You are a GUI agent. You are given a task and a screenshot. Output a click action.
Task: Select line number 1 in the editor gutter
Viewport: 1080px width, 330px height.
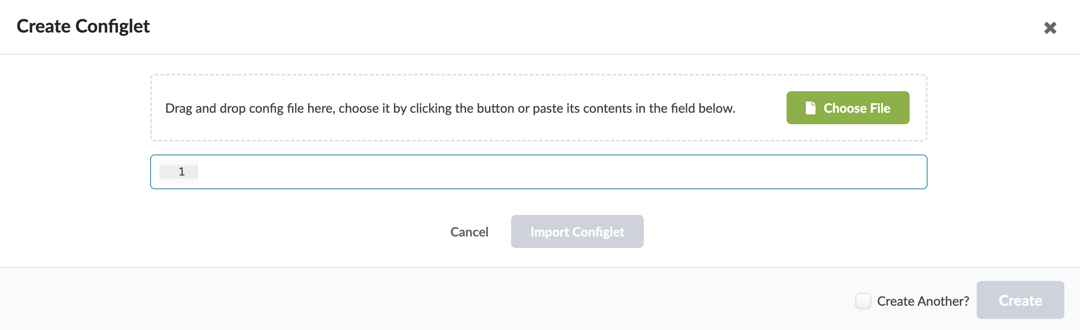181,172
